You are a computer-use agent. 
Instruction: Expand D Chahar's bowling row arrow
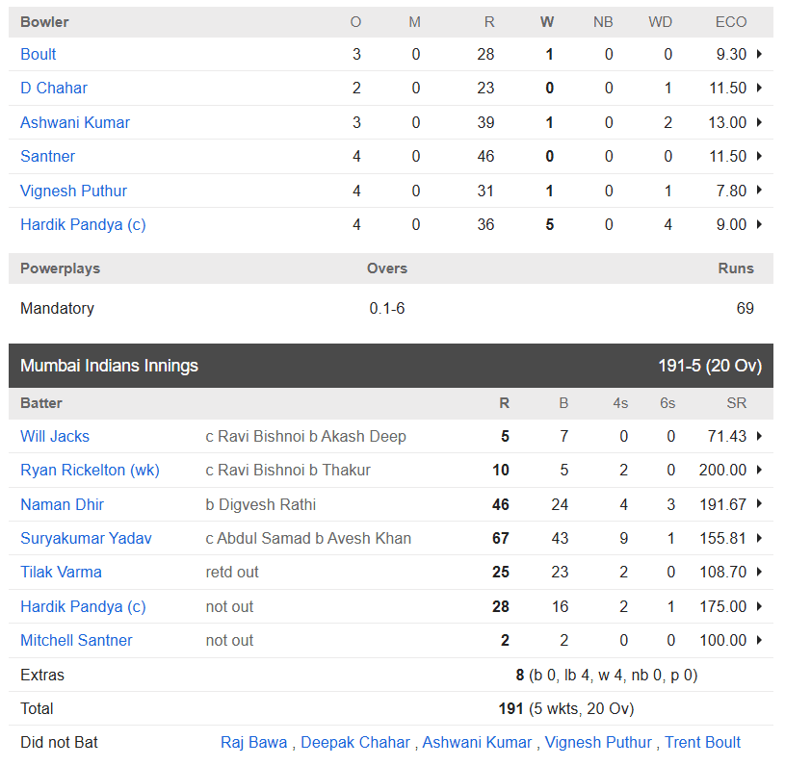(759, 89)
